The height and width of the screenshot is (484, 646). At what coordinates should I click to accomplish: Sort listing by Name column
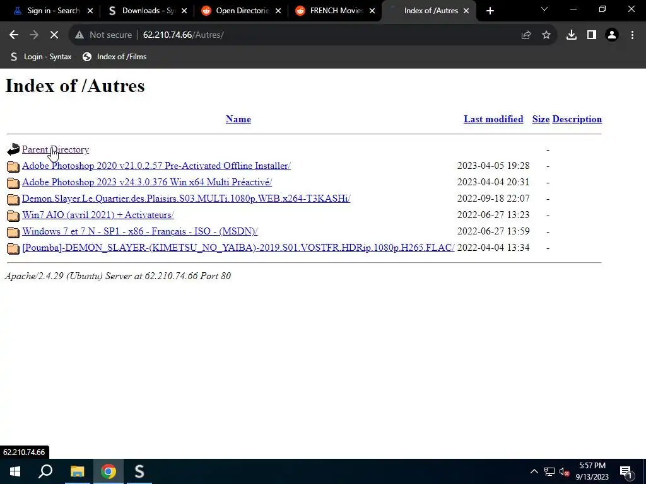[x=238, y=119]
